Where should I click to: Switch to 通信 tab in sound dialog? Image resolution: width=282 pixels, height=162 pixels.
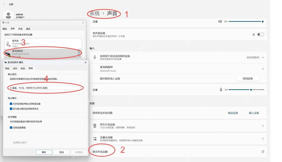pyautogui.click(x=28, y=29)
